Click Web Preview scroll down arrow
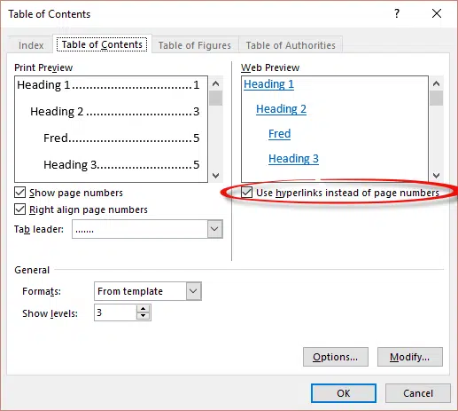458x411 pixels. point(436,175)
